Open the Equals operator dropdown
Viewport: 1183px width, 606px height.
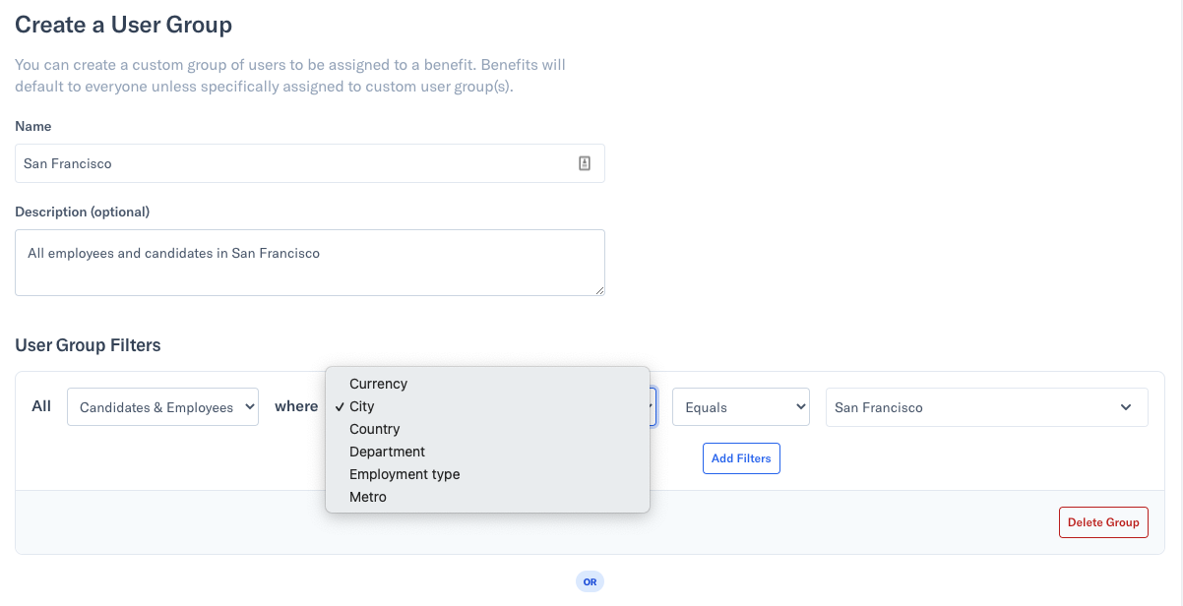[740, 407]
